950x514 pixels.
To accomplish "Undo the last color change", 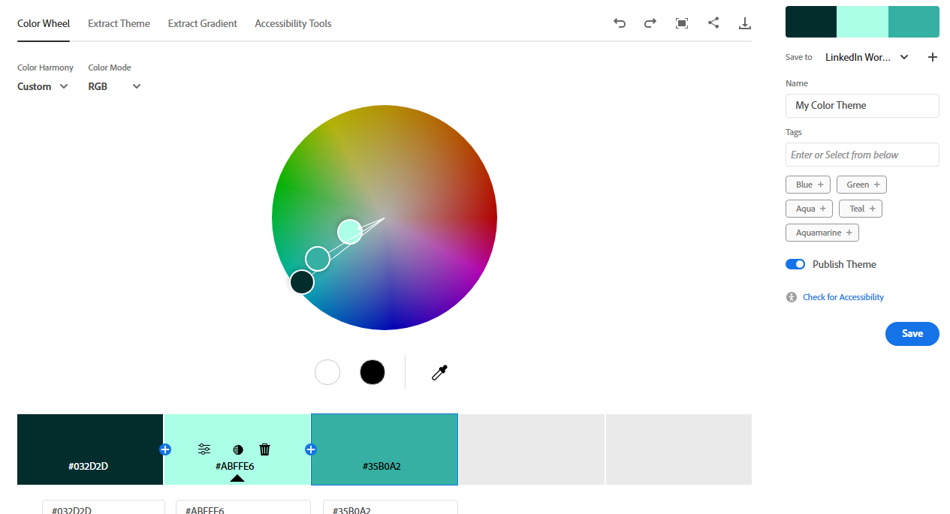I will tap(620, 23).
